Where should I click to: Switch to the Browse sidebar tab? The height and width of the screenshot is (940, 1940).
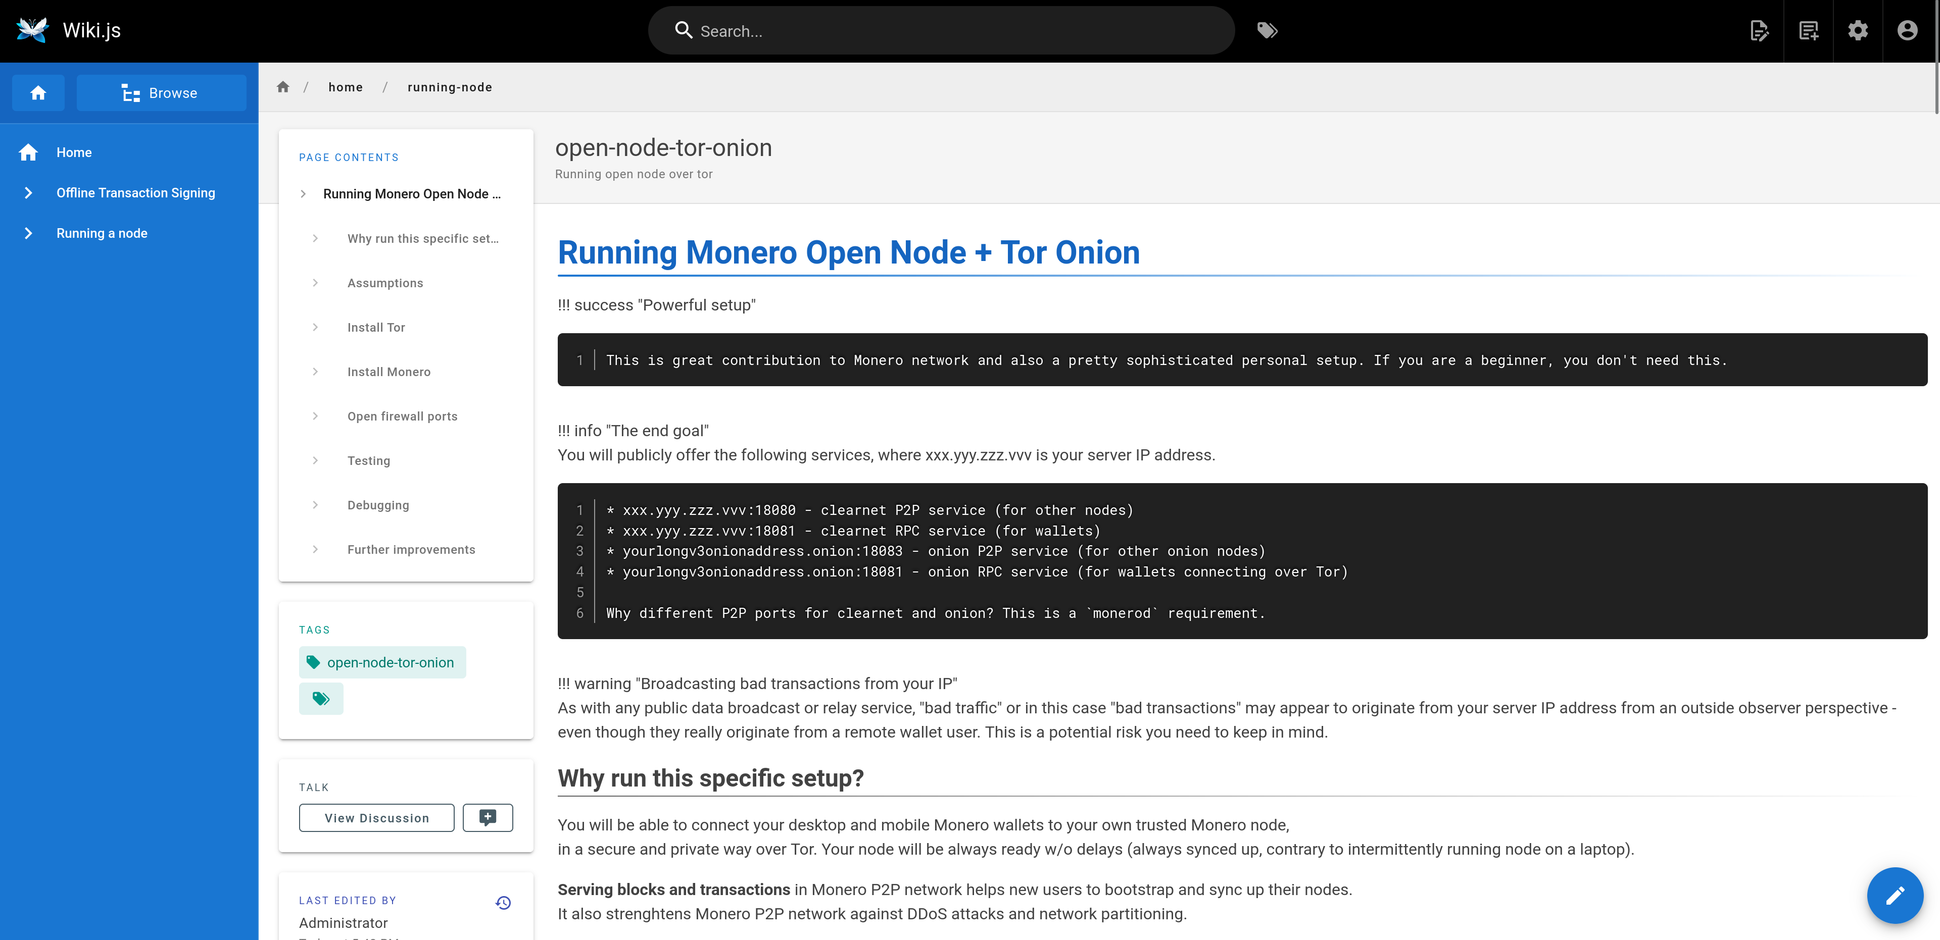click(161, 92)
